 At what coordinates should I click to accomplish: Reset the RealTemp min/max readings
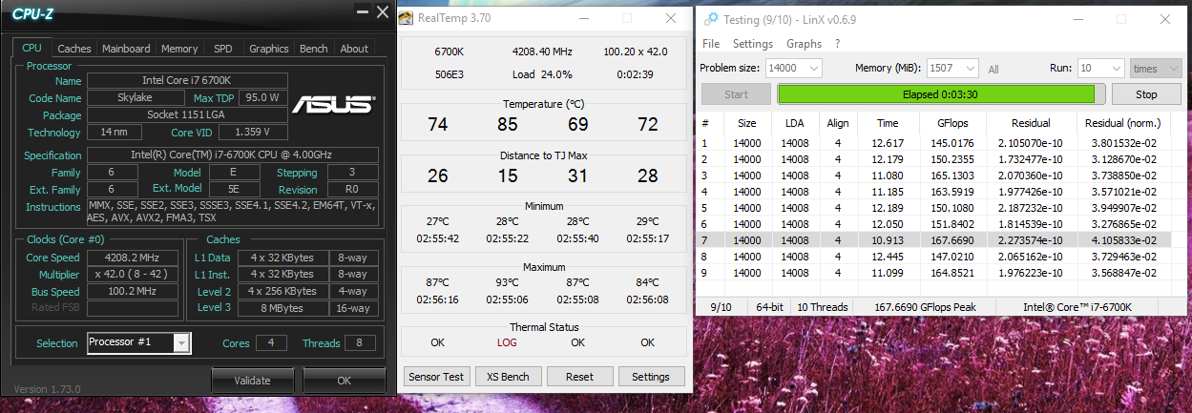[x=579, y=376]
